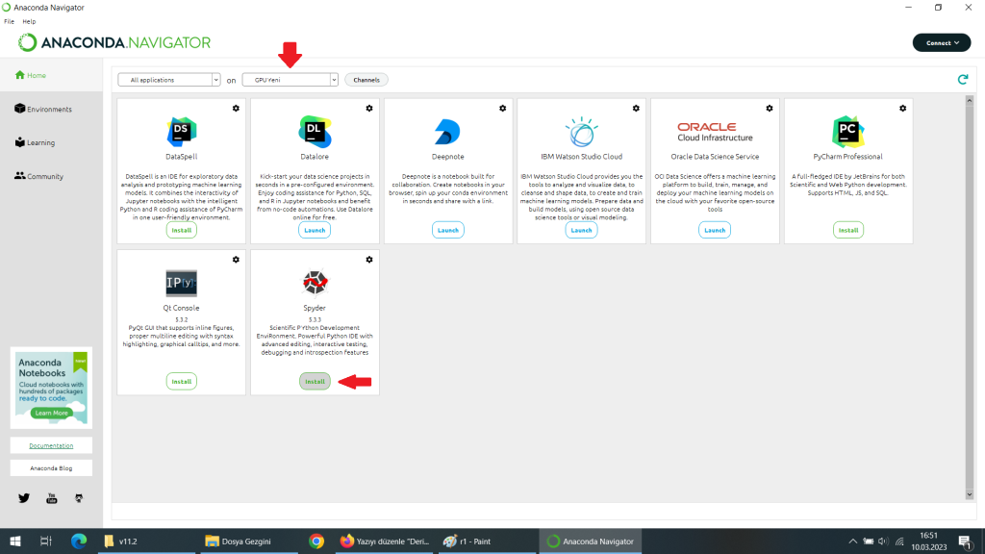This screenshot has width=985, height=554.
Task: Open the Documentation link
Action: tap(51, 445)
